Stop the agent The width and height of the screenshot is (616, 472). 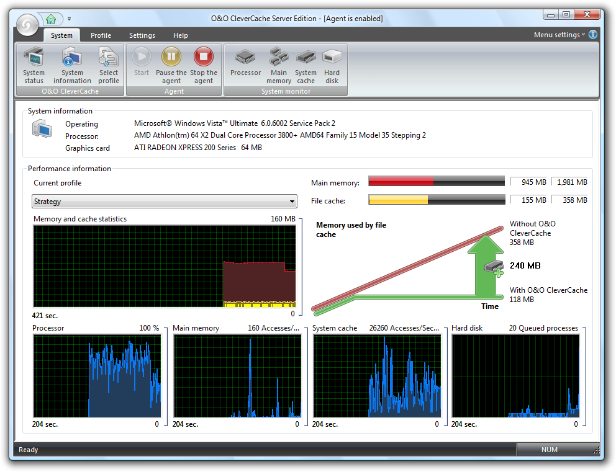204,66
